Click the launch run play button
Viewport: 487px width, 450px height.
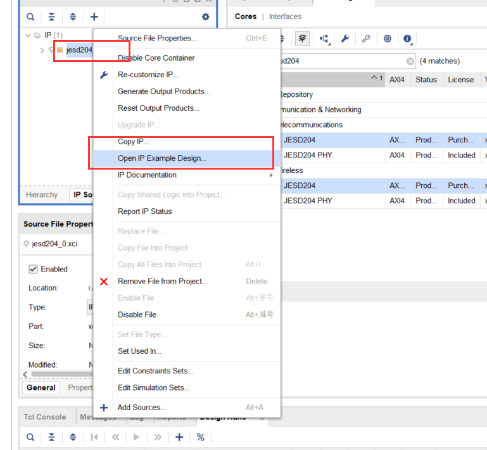coord(136,437)
